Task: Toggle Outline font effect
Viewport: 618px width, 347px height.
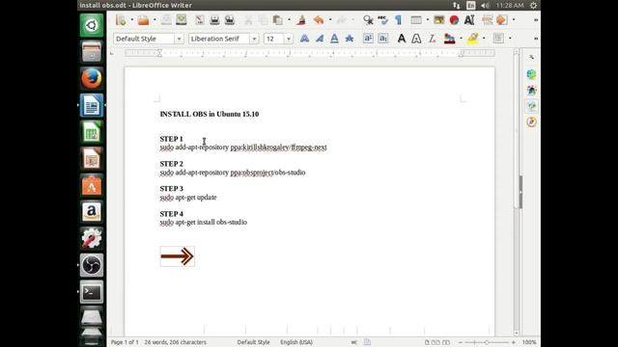Action: pos(416,39)
